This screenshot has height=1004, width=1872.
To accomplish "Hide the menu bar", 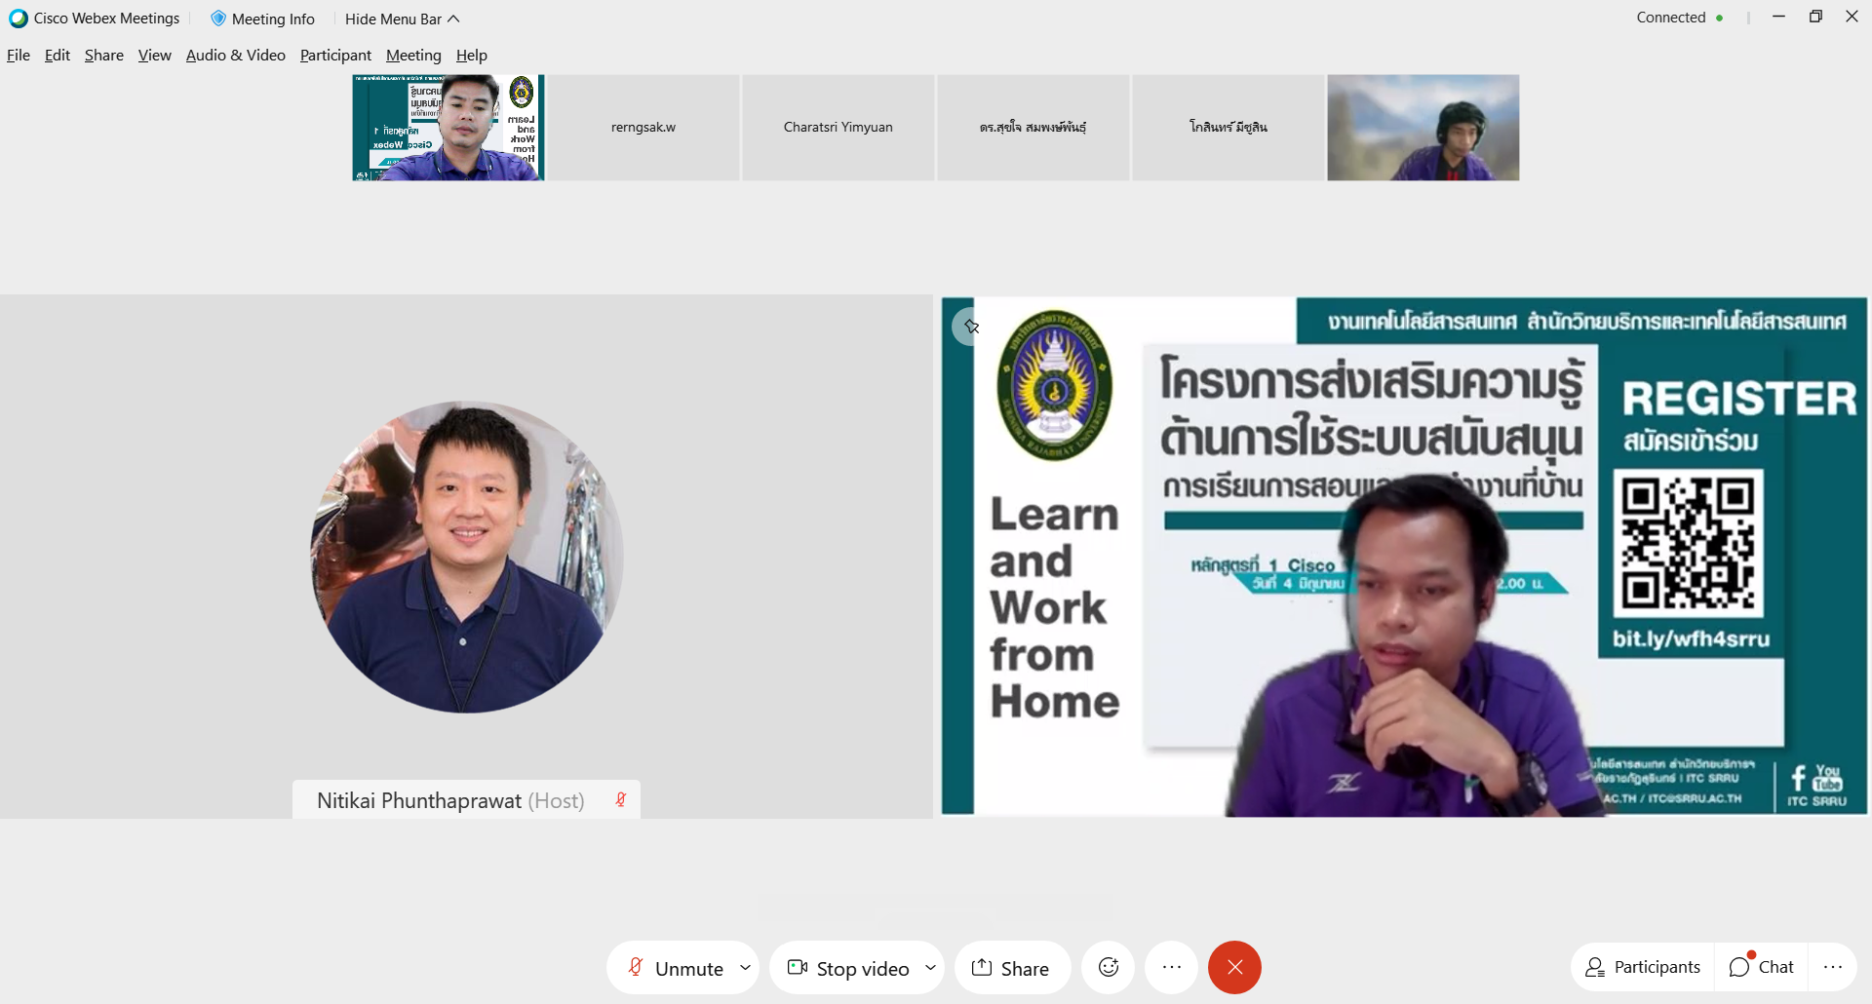I will click(402, 19).
